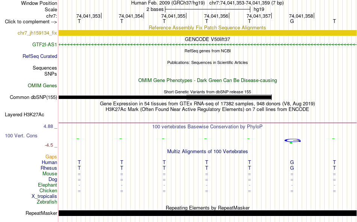This screenshot has width=357, height=222.
Task: Select the Layered H3K27Ac track label
Action: point(24,115)
